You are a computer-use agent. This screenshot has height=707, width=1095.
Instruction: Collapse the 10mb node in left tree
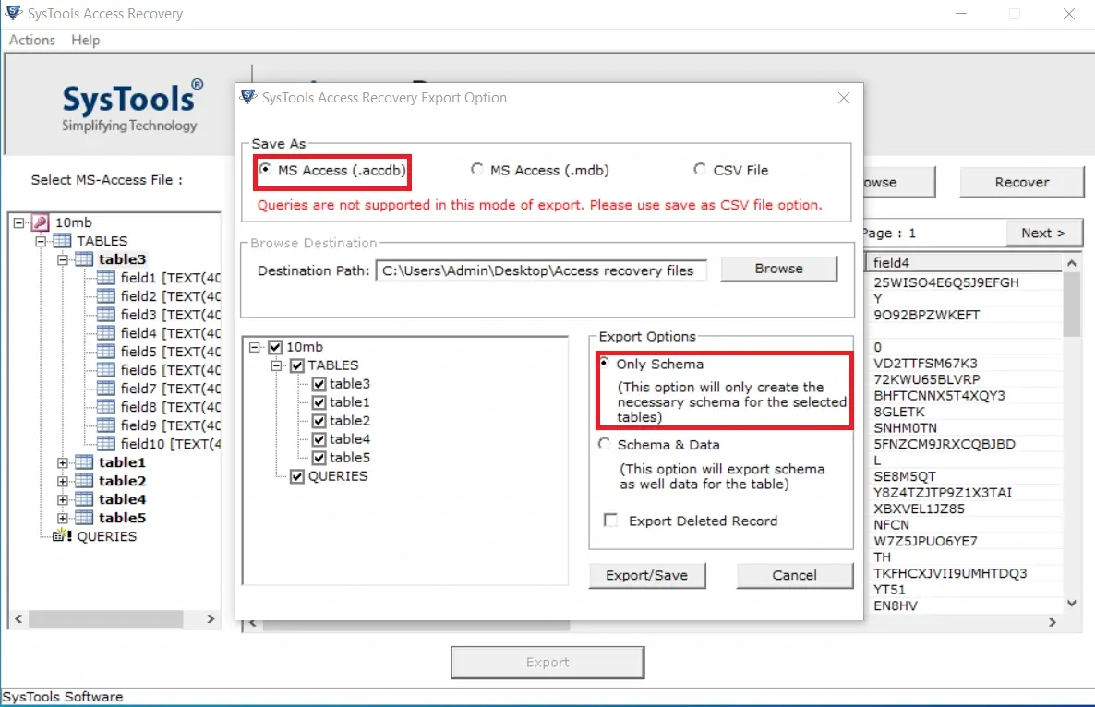click(x=18, y=222)
